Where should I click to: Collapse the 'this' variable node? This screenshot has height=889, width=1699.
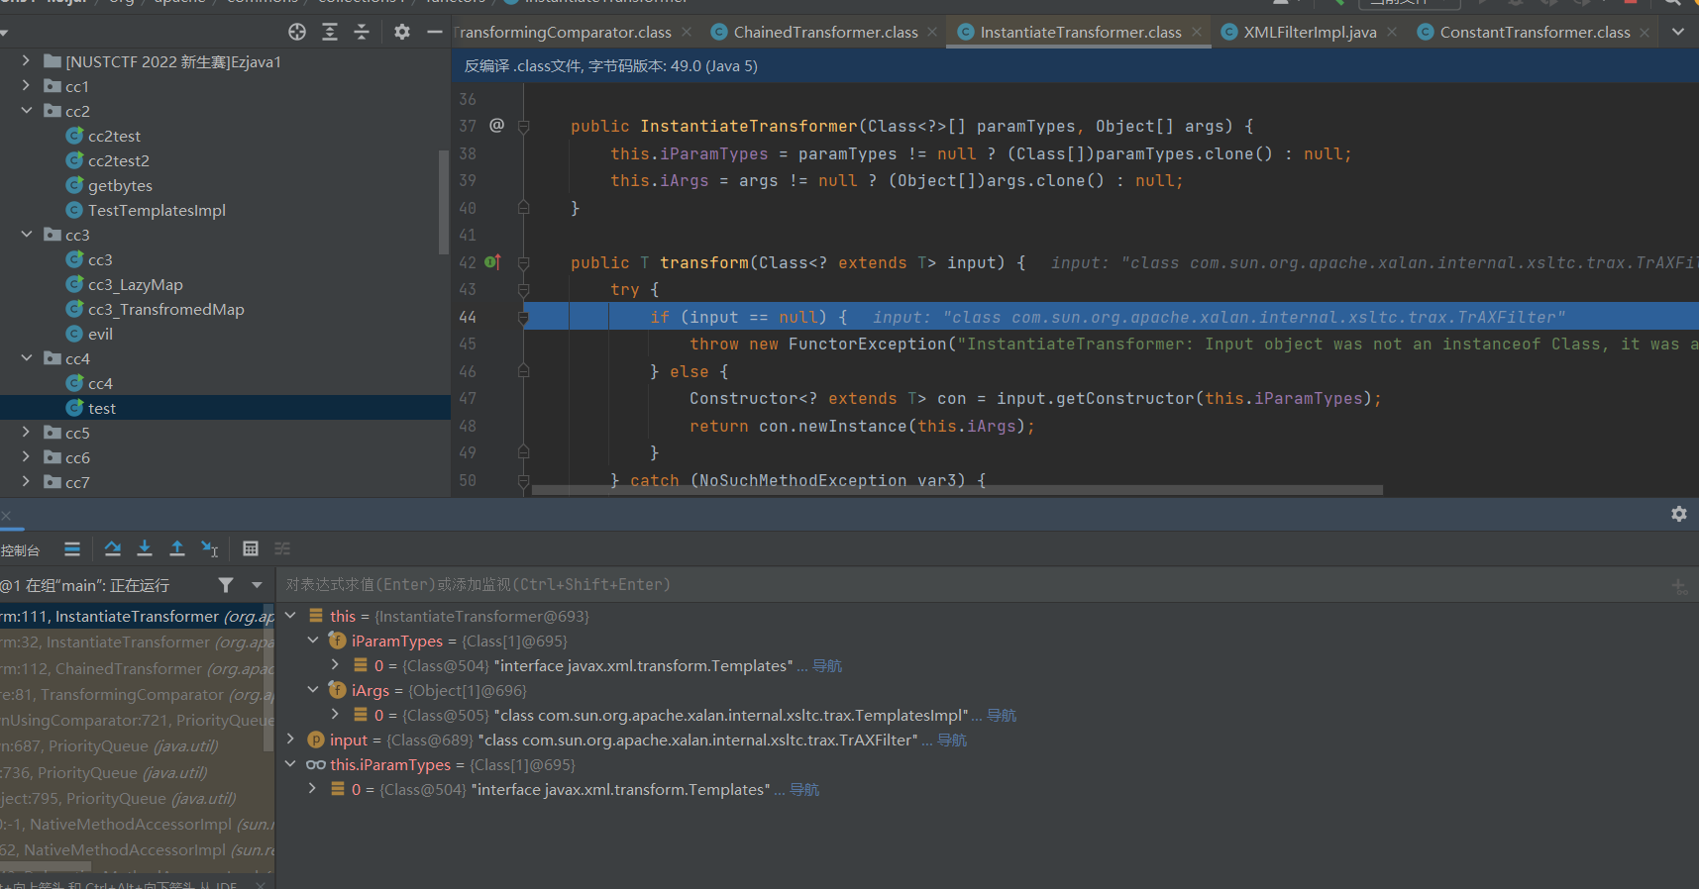pyautogui.click(x=291, y=616)
